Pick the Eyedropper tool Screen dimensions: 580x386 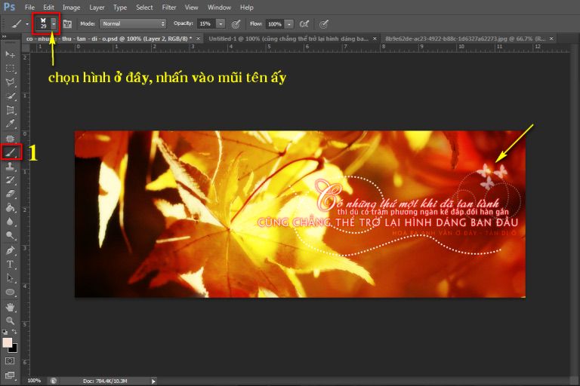(11, 124)
